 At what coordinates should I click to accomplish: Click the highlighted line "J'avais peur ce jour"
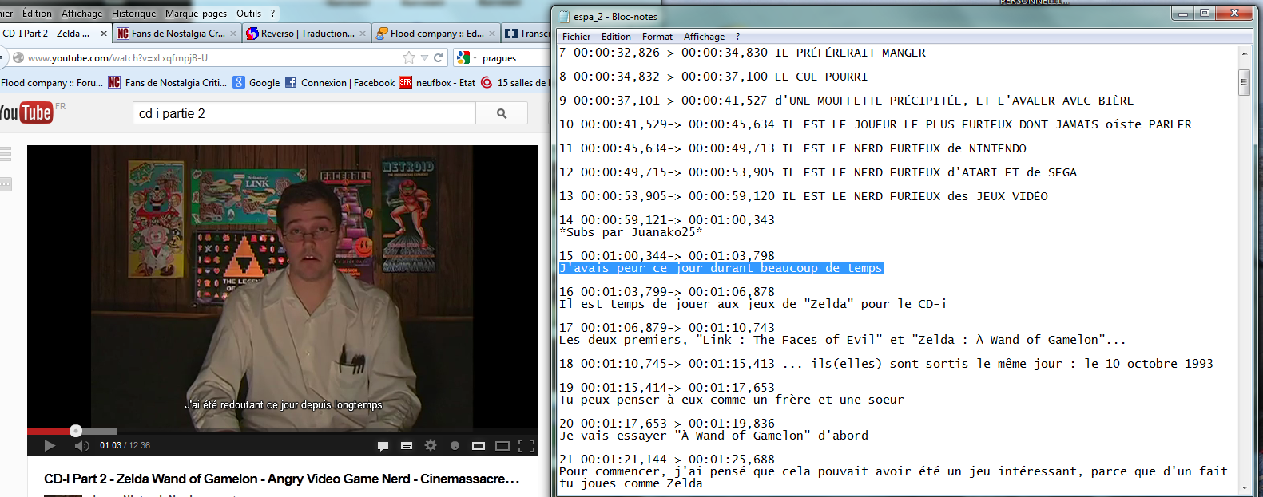(x=721, y=268)
